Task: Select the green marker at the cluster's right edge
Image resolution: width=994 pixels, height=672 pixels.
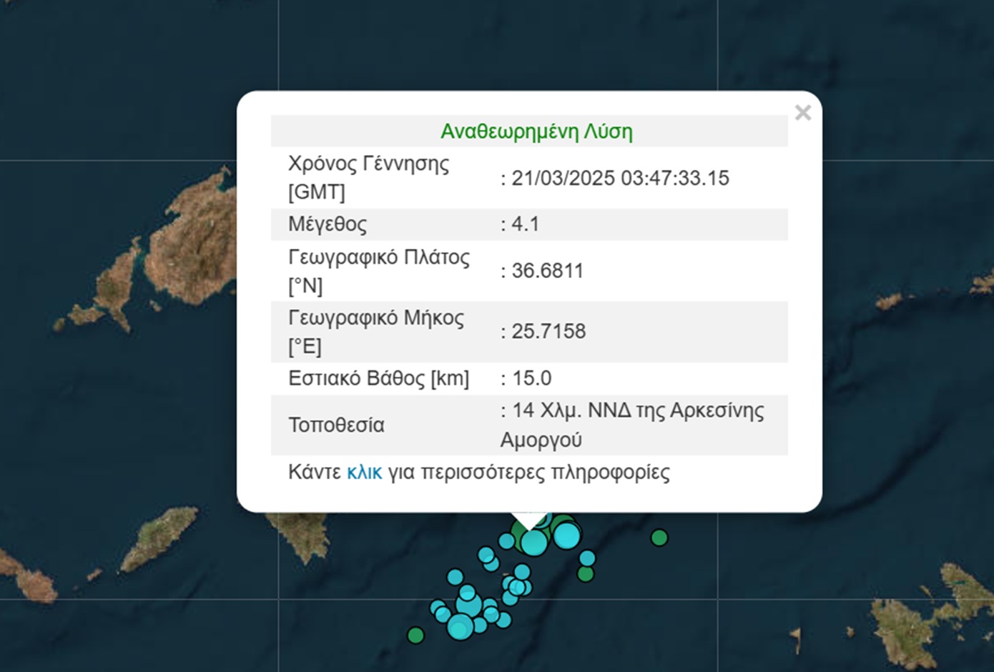Action: 586,573
